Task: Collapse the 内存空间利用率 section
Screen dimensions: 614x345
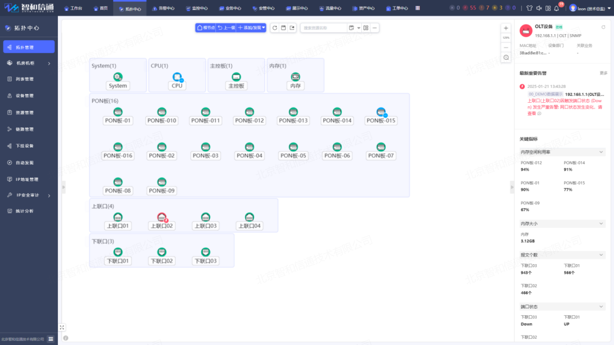Action: click(x=601, y=152)
